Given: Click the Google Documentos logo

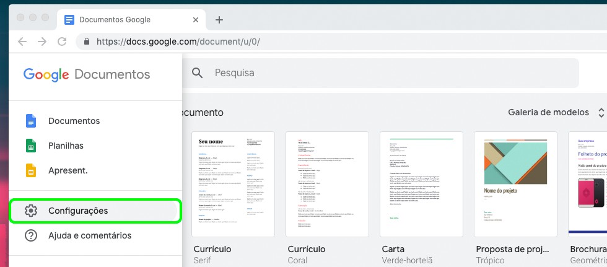Looking at the screenshot, I should click(x=87, y=74).
